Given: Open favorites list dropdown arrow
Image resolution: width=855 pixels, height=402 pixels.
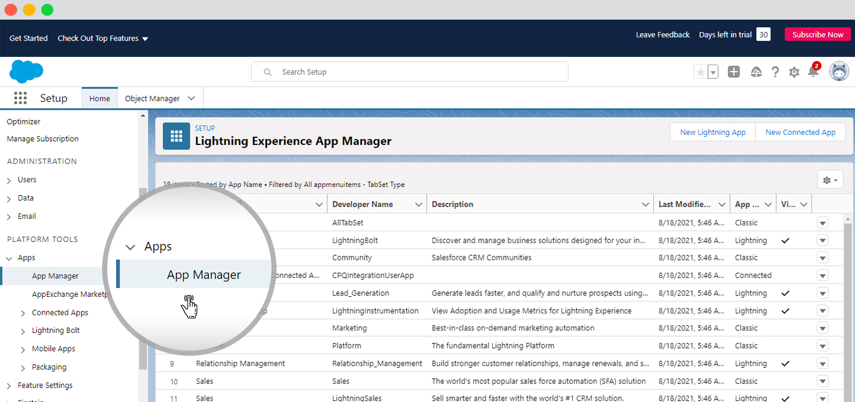Looking at the screenshot, I should [714, 72].
